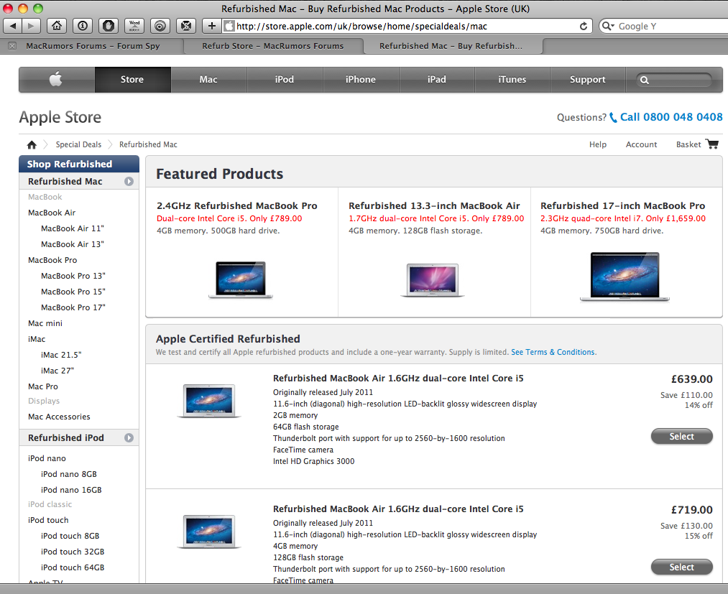Click the Apple site search box
This screenshot has height=594, width=728.
tap(675, 80)
